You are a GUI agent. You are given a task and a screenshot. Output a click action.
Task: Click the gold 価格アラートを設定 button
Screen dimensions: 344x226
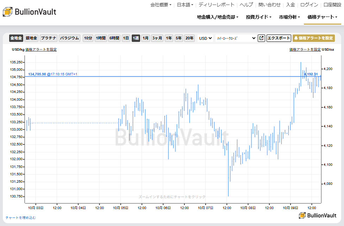(x=313, y=38)
